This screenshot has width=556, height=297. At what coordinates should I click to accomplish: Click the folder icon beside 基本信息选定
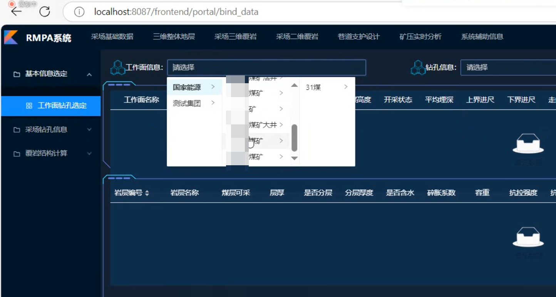click(17, 74)
